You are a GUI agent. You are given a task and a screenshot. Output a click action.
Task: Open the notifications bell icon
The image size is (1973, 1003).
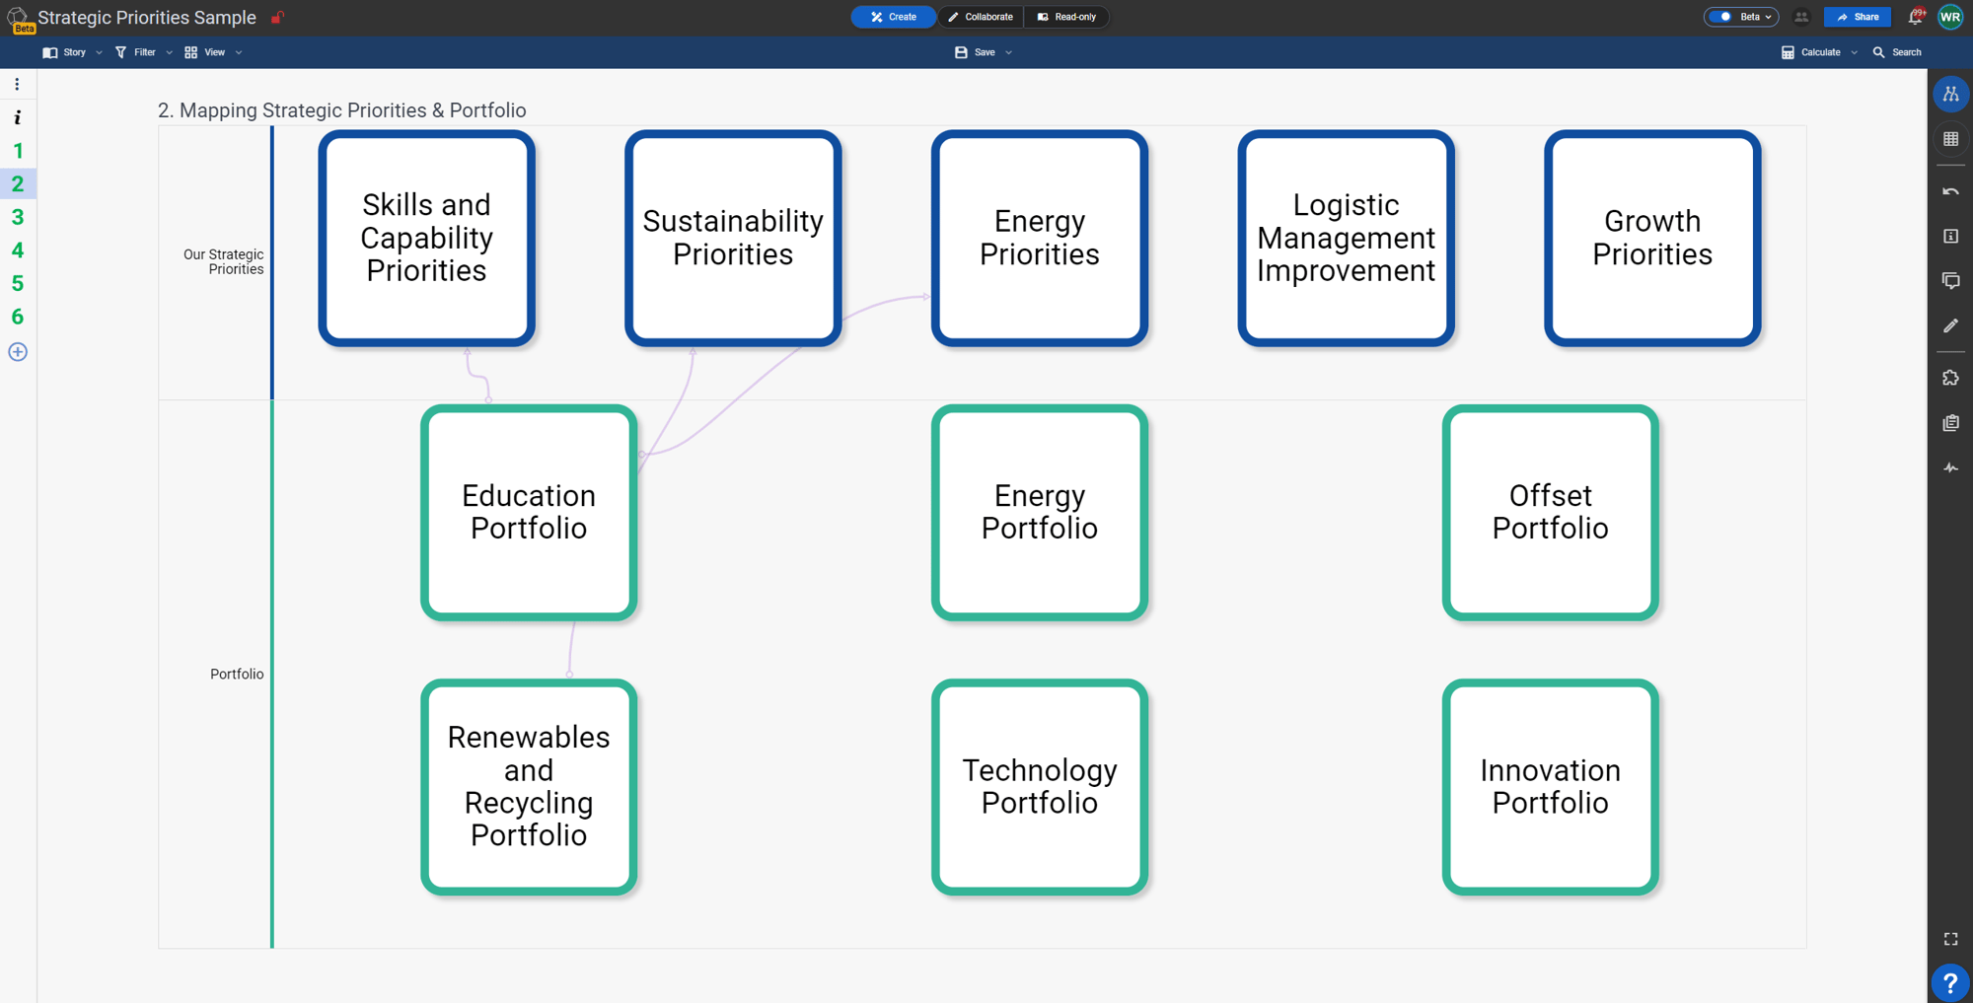(x=1915, y=17)
